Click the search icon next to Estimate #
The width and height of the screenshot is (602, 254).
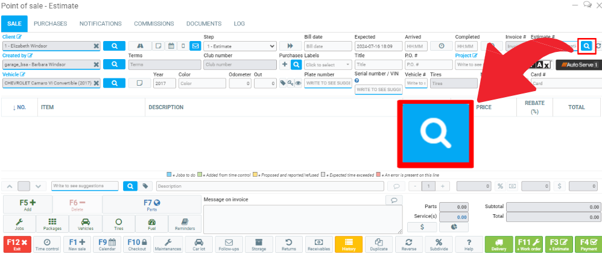click(x=586, y=46)
